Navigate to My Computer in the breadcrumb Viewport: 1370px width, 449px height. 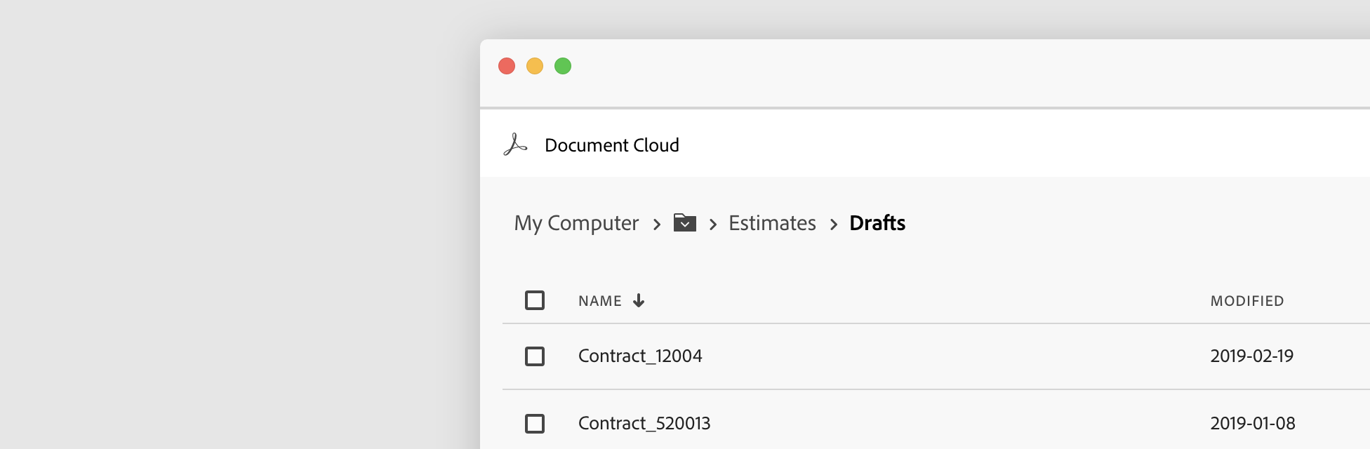[576, 223]
